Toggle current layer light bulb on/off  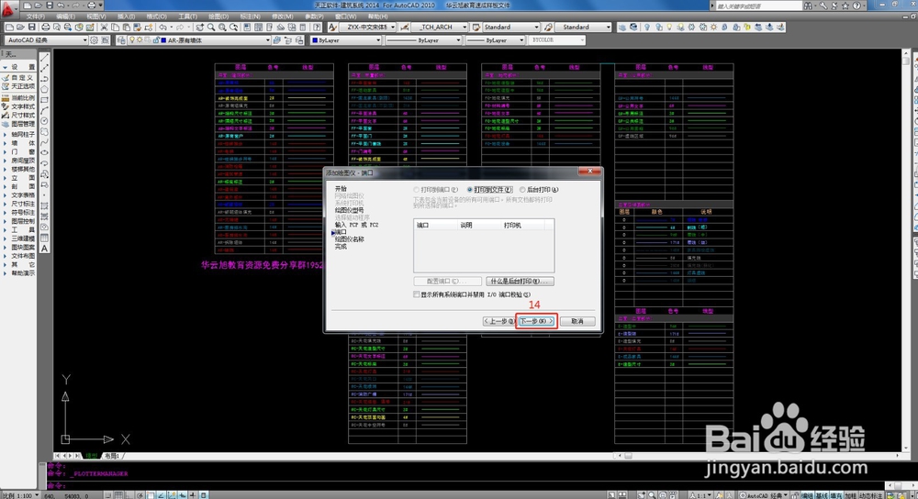[x=133, y=40]
